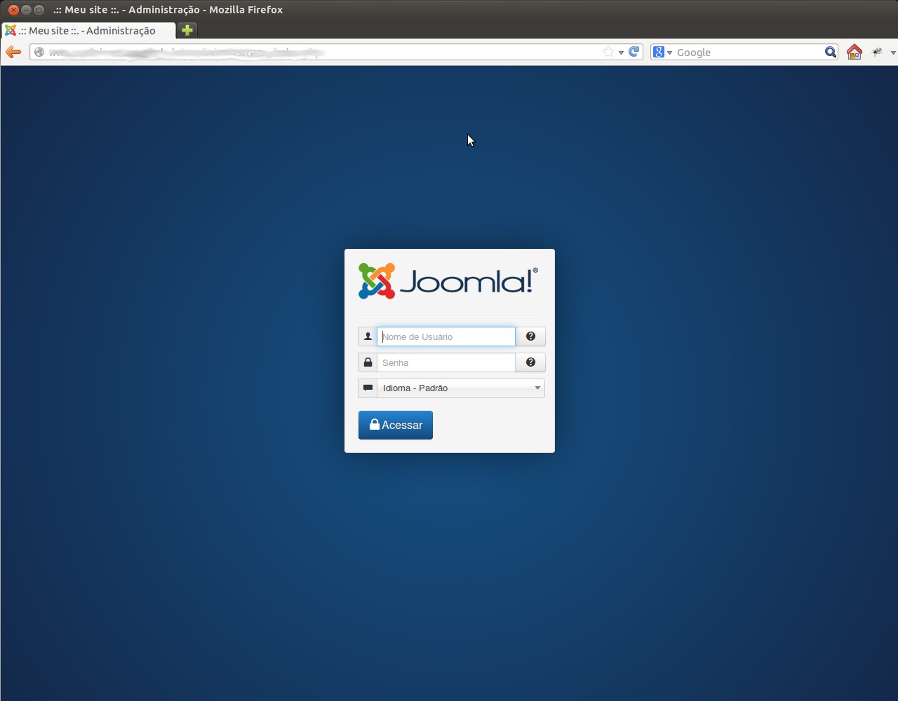898x701 pixels.
Task: Close the Firefox window
Action: 13,10
